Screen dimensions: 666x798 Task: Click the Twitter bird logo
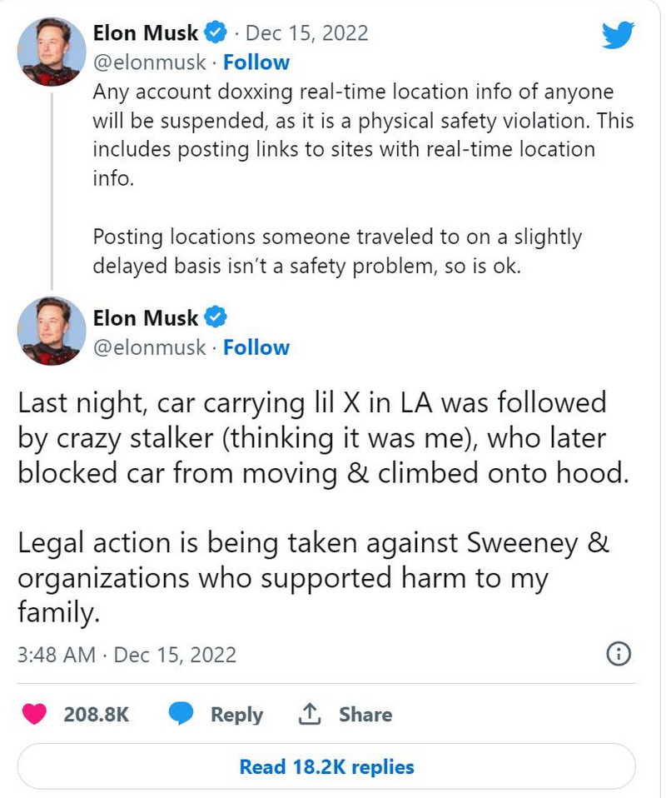click(618, 35)
